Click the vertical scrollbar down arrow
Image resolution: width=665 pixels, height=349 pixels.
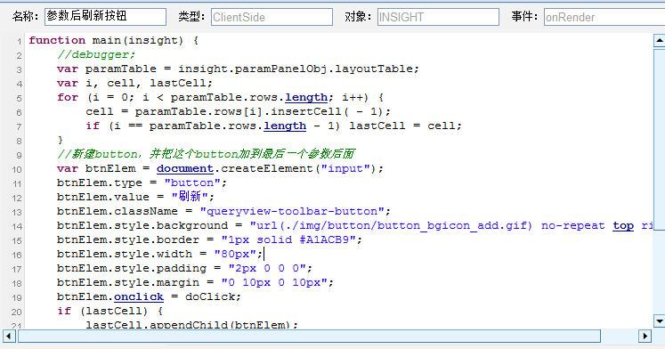coord(659,321)
